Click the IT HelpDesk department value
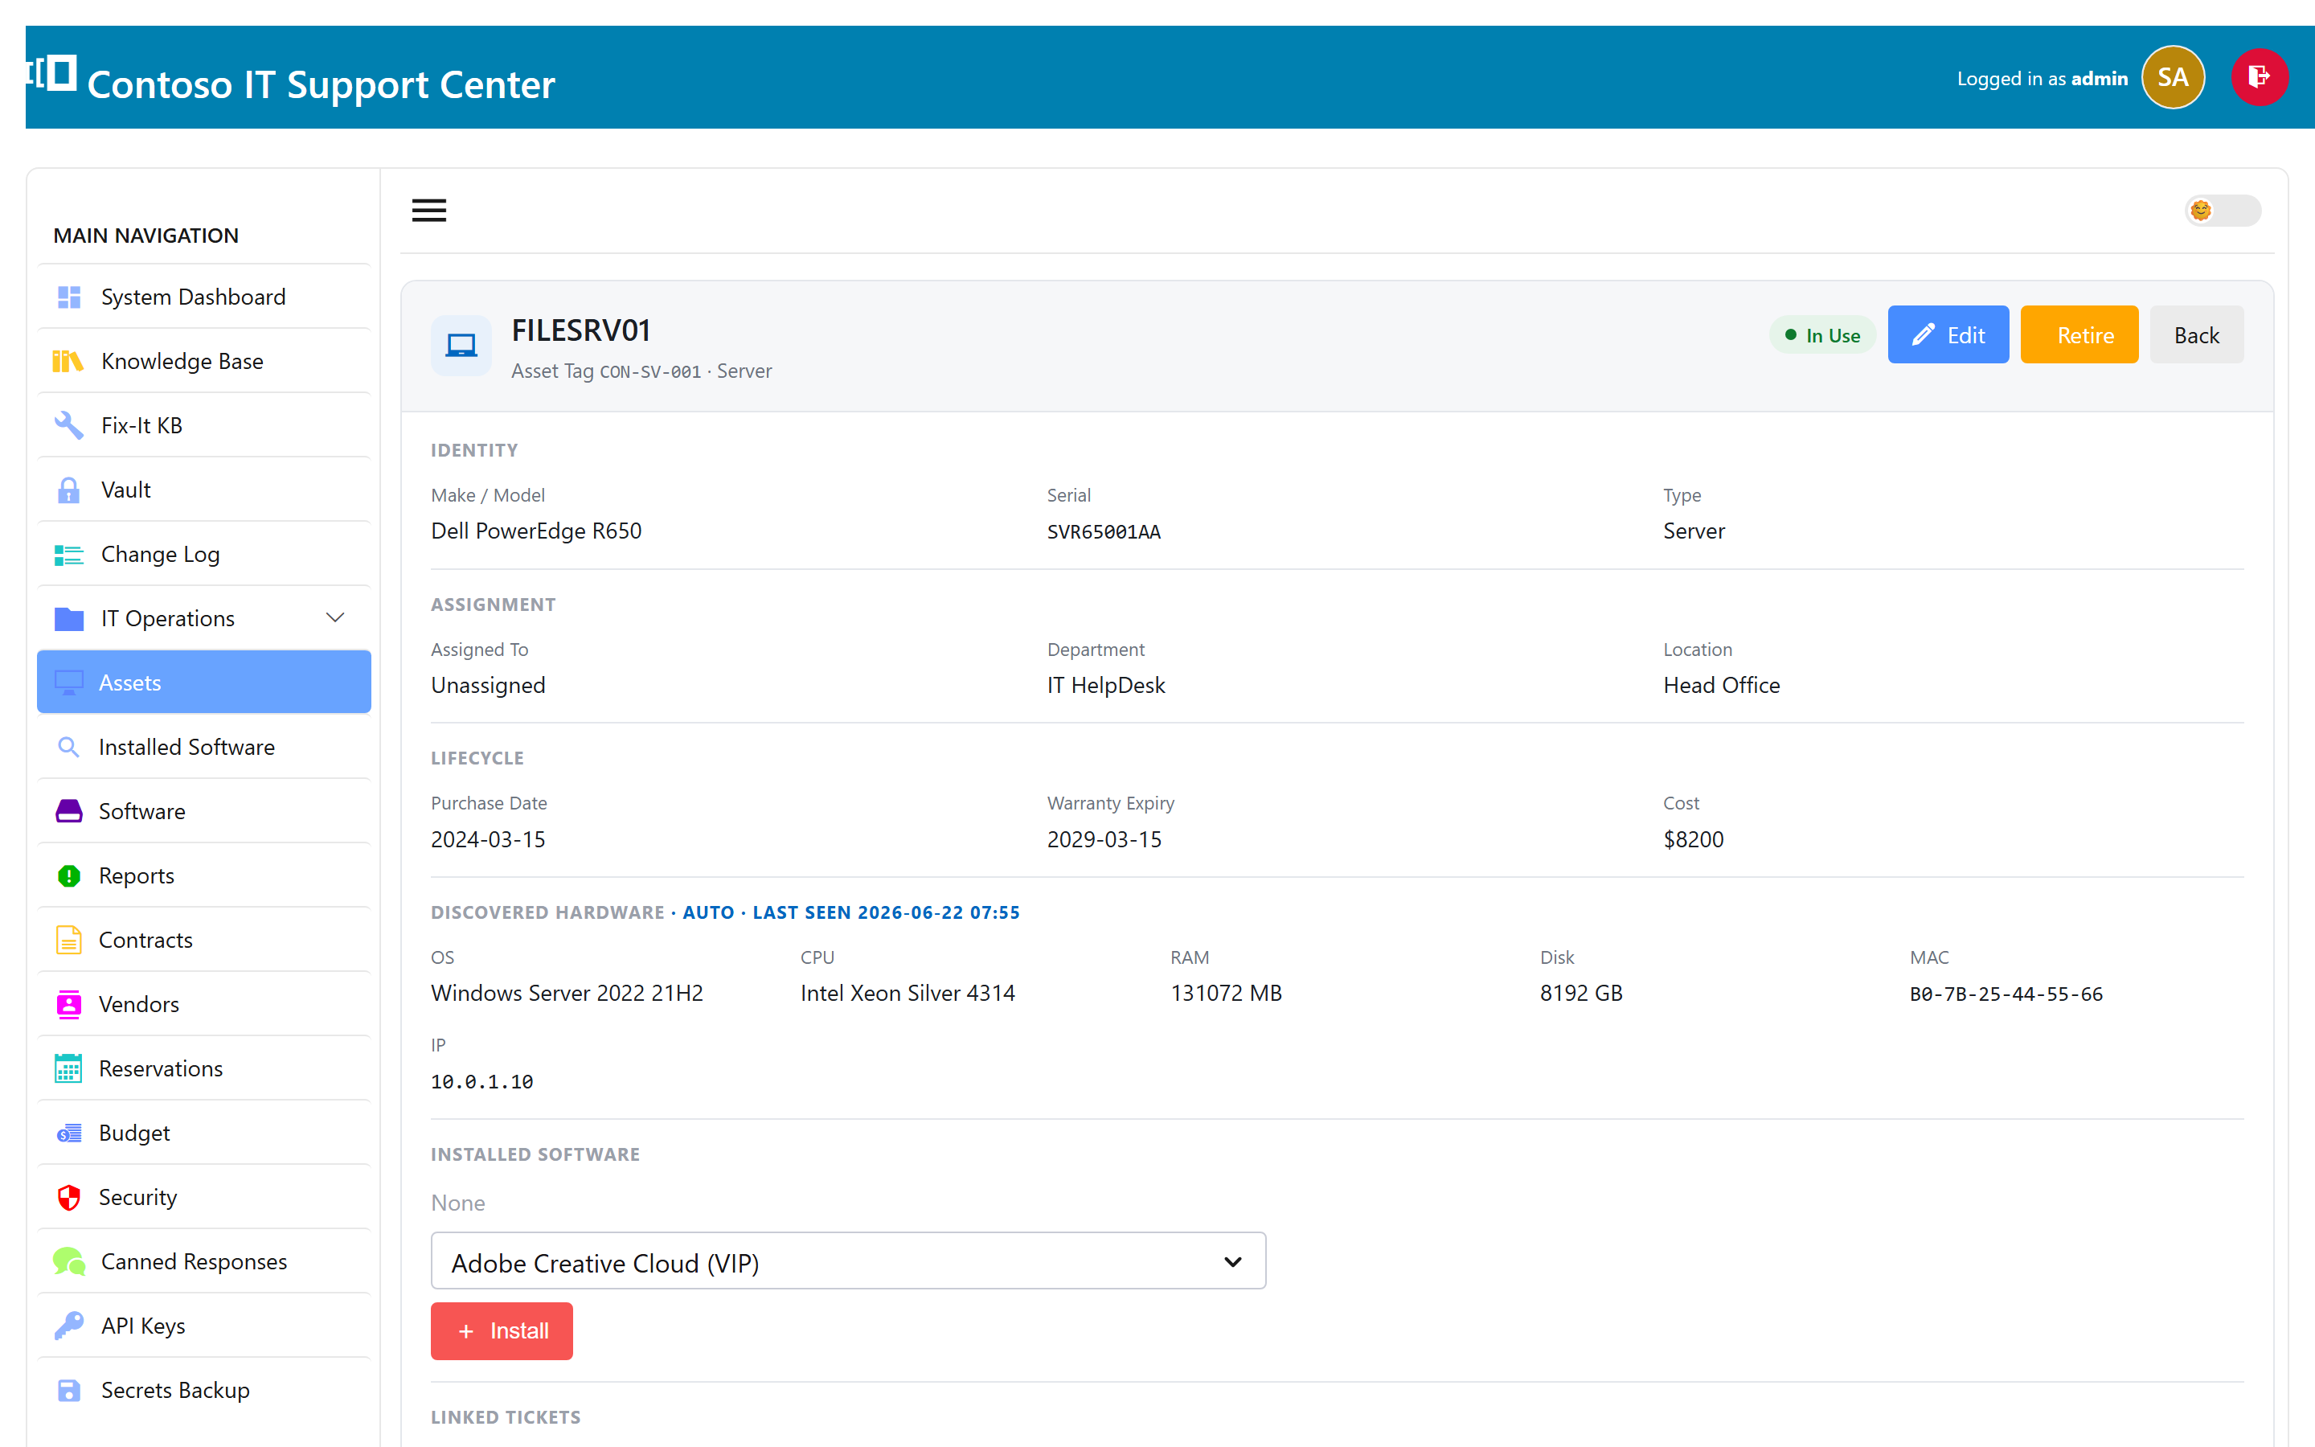2315x1447 pixels. click(x=1106, y=685)
